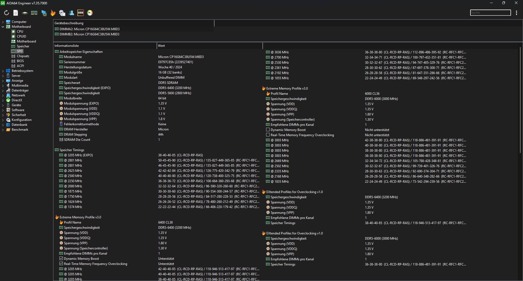Select Speicher in the sidebar tree
523x281 pixels.
point(23,46)
